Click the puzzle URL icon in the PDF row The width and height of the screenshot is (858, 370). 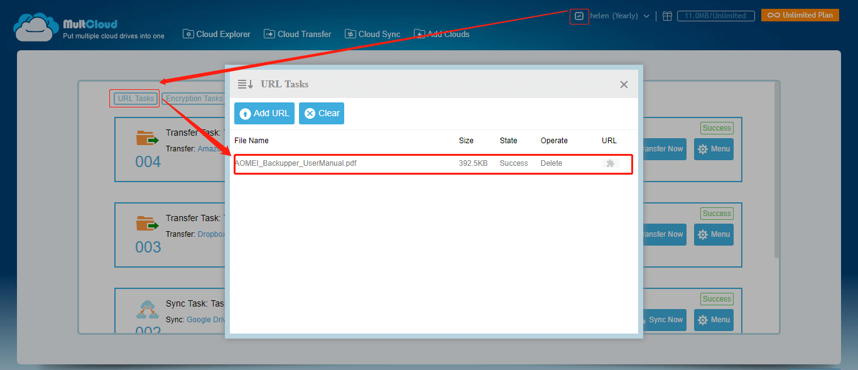(610, 163)
